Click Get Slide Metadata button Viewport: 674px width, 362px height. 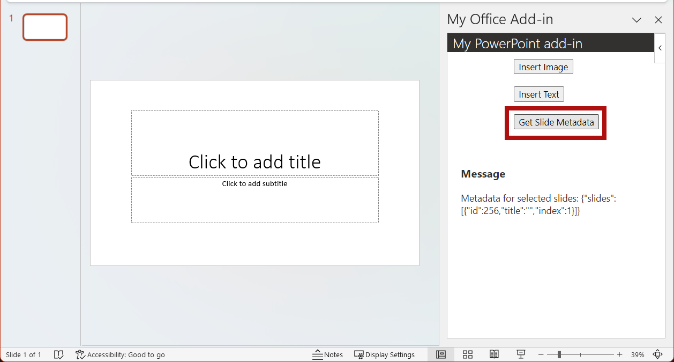[556, 122]
